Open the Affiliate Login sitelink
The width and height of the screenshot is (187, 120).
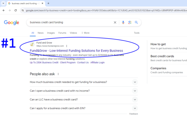(x=97, y=62)
